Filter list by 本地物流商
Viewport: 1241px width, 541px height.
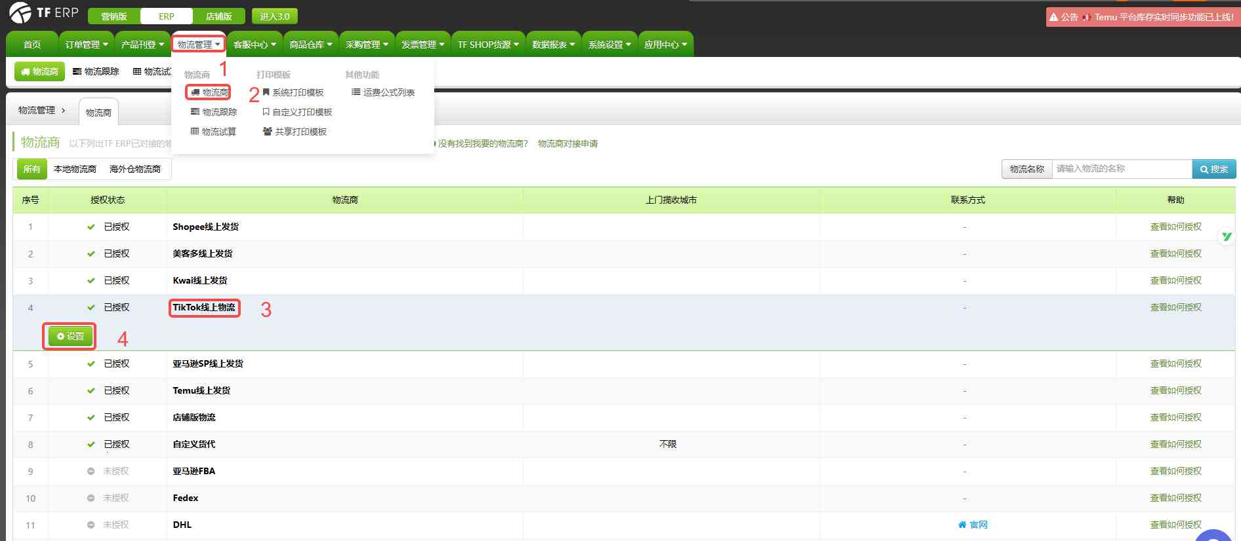pyautogui.click(x=75, y=169)
